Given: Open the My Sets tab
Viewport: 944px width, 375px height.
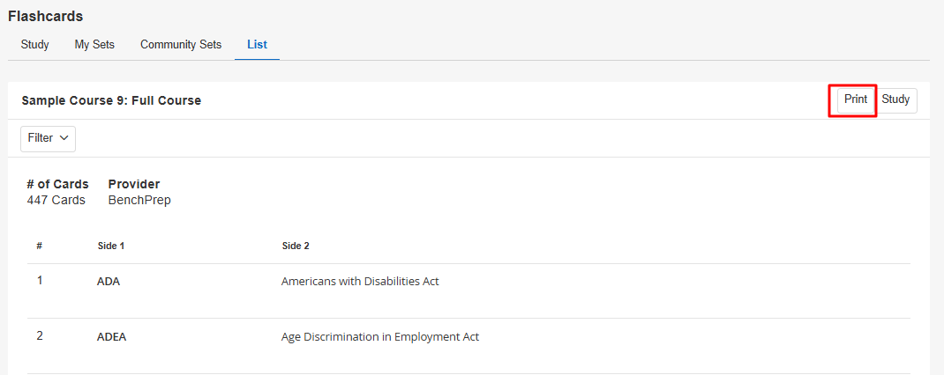Looking at the screenshot, I should tap(94, 45).
